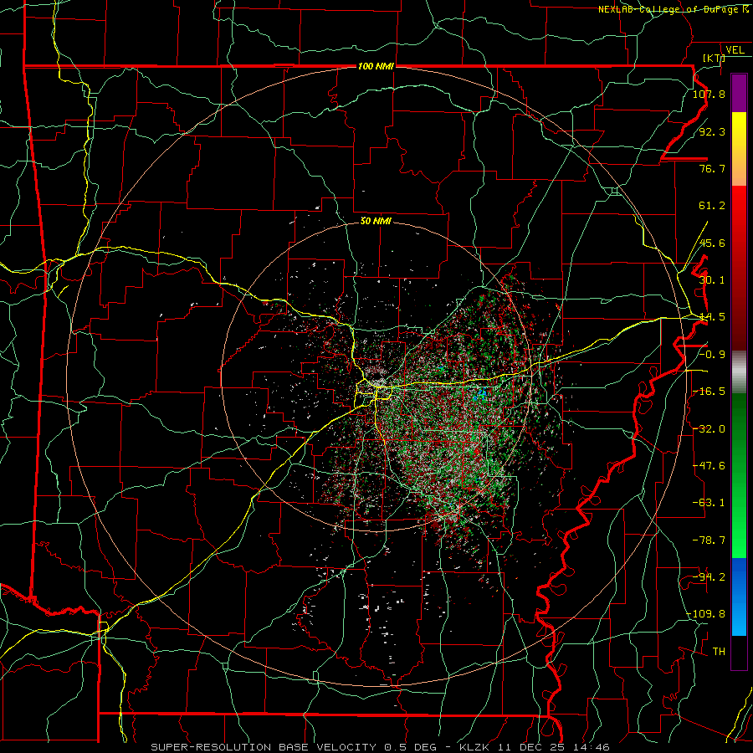Click the green segment of the color bar
Screen dimensions: 753x753
click(x=739, y=475)
